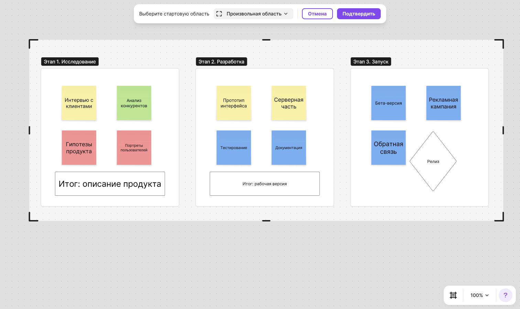Select the Гипотезы продукта red sticky note
Image resolution: width=520 pixels, height=309 pixels.
click(79, 148)
